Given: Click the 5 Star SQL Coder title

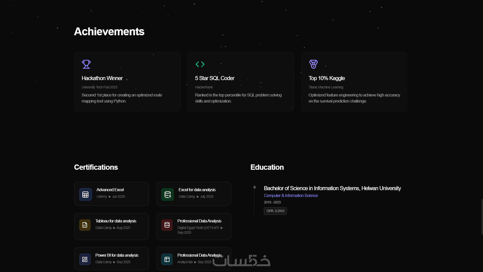Looking at the screenshot, I should coord(215,78).
